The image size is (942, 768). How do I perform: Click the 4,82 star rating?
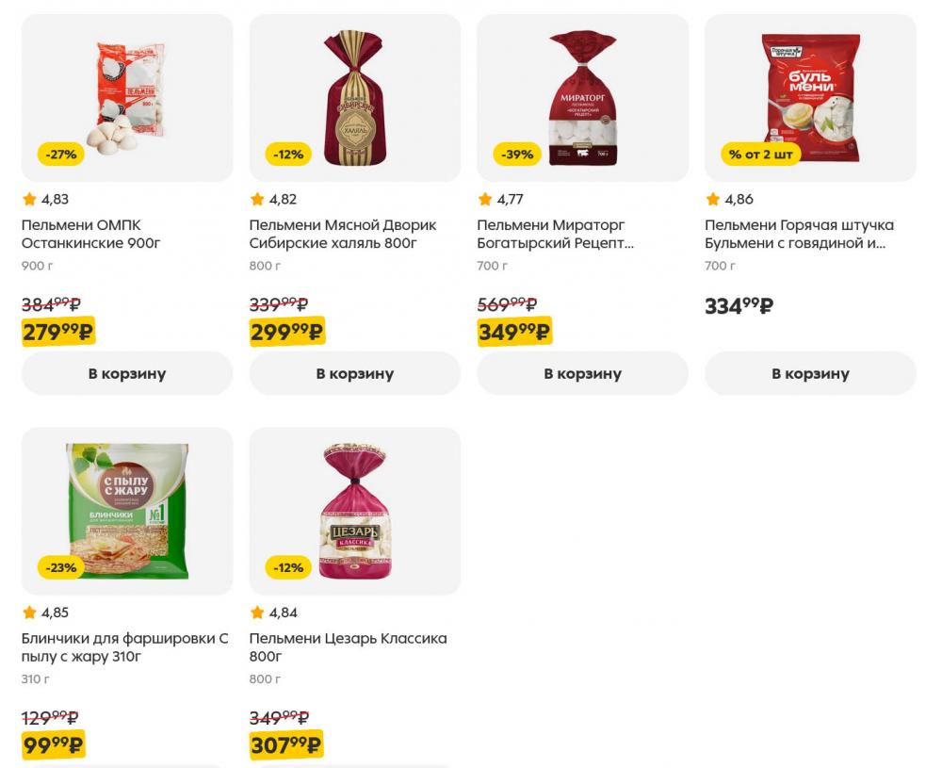point(273,199)
